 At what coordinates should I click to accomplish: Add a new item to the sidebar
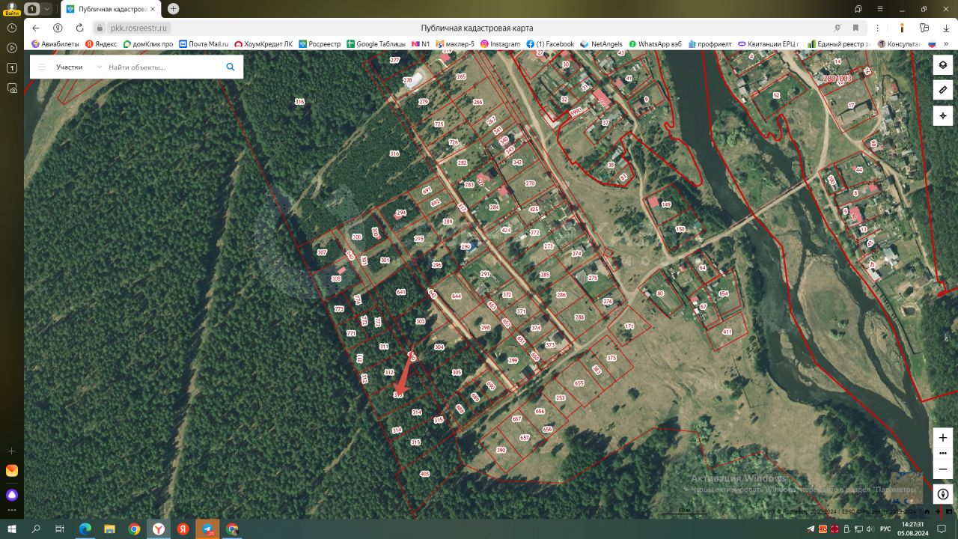[x=12, y=451]
